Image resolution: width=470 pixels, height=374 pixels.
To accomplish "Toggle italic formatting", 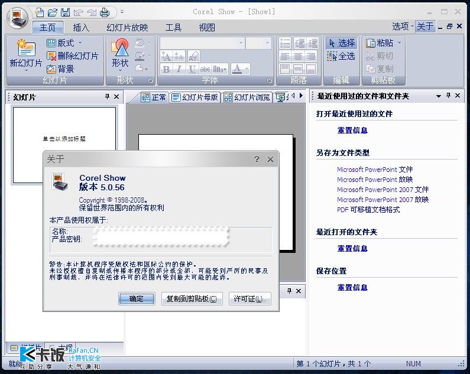I will (x=179, y=69).
